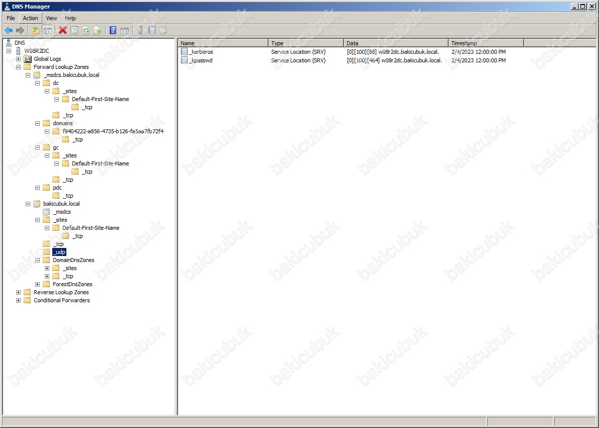Click the green Refresh toolbar icon
This screenshot has width=599, height=428.
(86, 31)
